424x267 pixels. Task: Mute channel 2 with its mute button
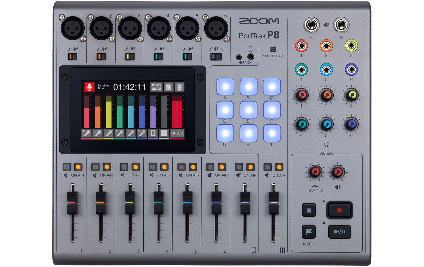tap(95, 167)
